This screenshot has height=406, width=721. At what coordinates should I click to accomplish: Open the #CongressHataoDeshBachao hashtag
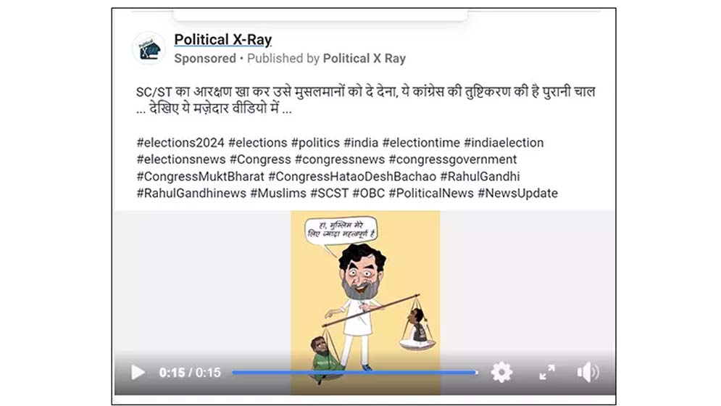click(352, 176)
